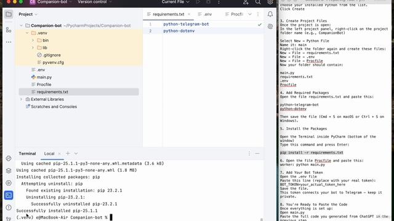
Task: Click the green inspection checkmark in editor
Action: pos(260,25)
